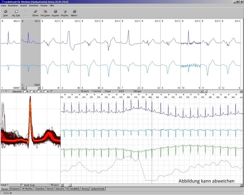This screenshot has width=244, height=195.
Task: Switch to the RR-Variabilität tab
Action: coord(73,189)
